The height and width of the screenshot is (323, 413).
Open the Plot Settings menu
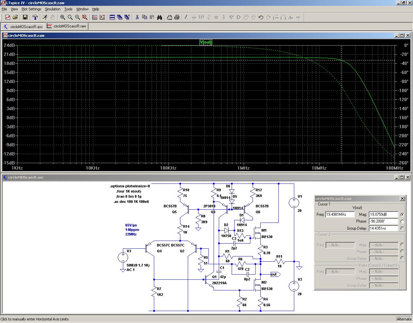tap(31, 9)
